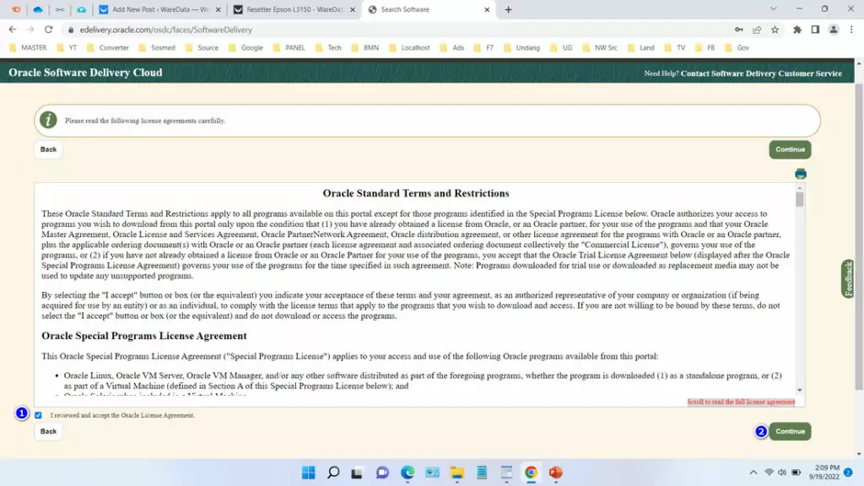
Task: Click the license box scroll-down arrow
Action: coord(800,390)
